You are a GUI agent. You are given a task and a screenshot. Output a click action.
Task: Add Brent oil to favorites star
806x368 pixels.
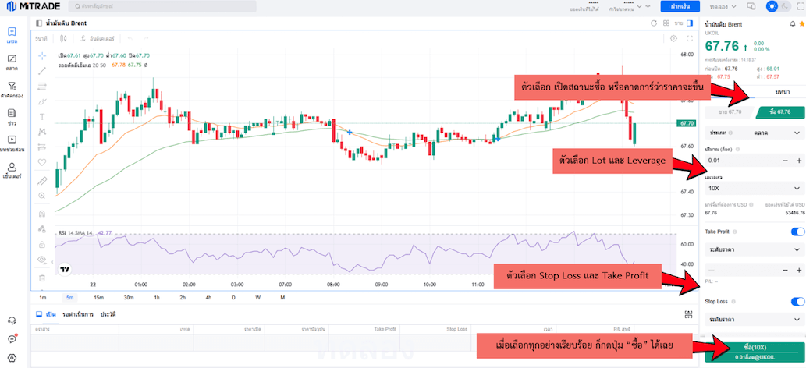(x=801, y=23)
